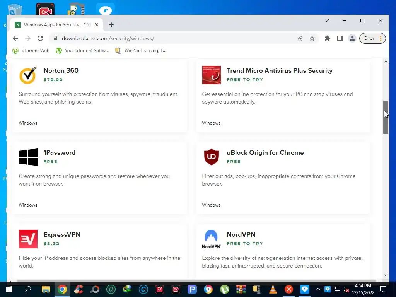Viewport: 396px width, 297px height.
Task: Click the FREE label under 1Password
Action: [x=50, y=162]
